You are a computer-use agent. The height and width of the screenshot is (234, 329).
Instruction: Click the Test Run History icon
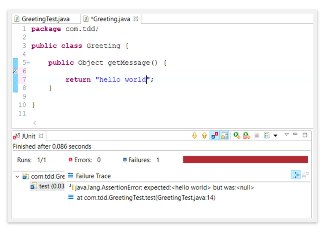pyautogui.click(x=267, y=136)
